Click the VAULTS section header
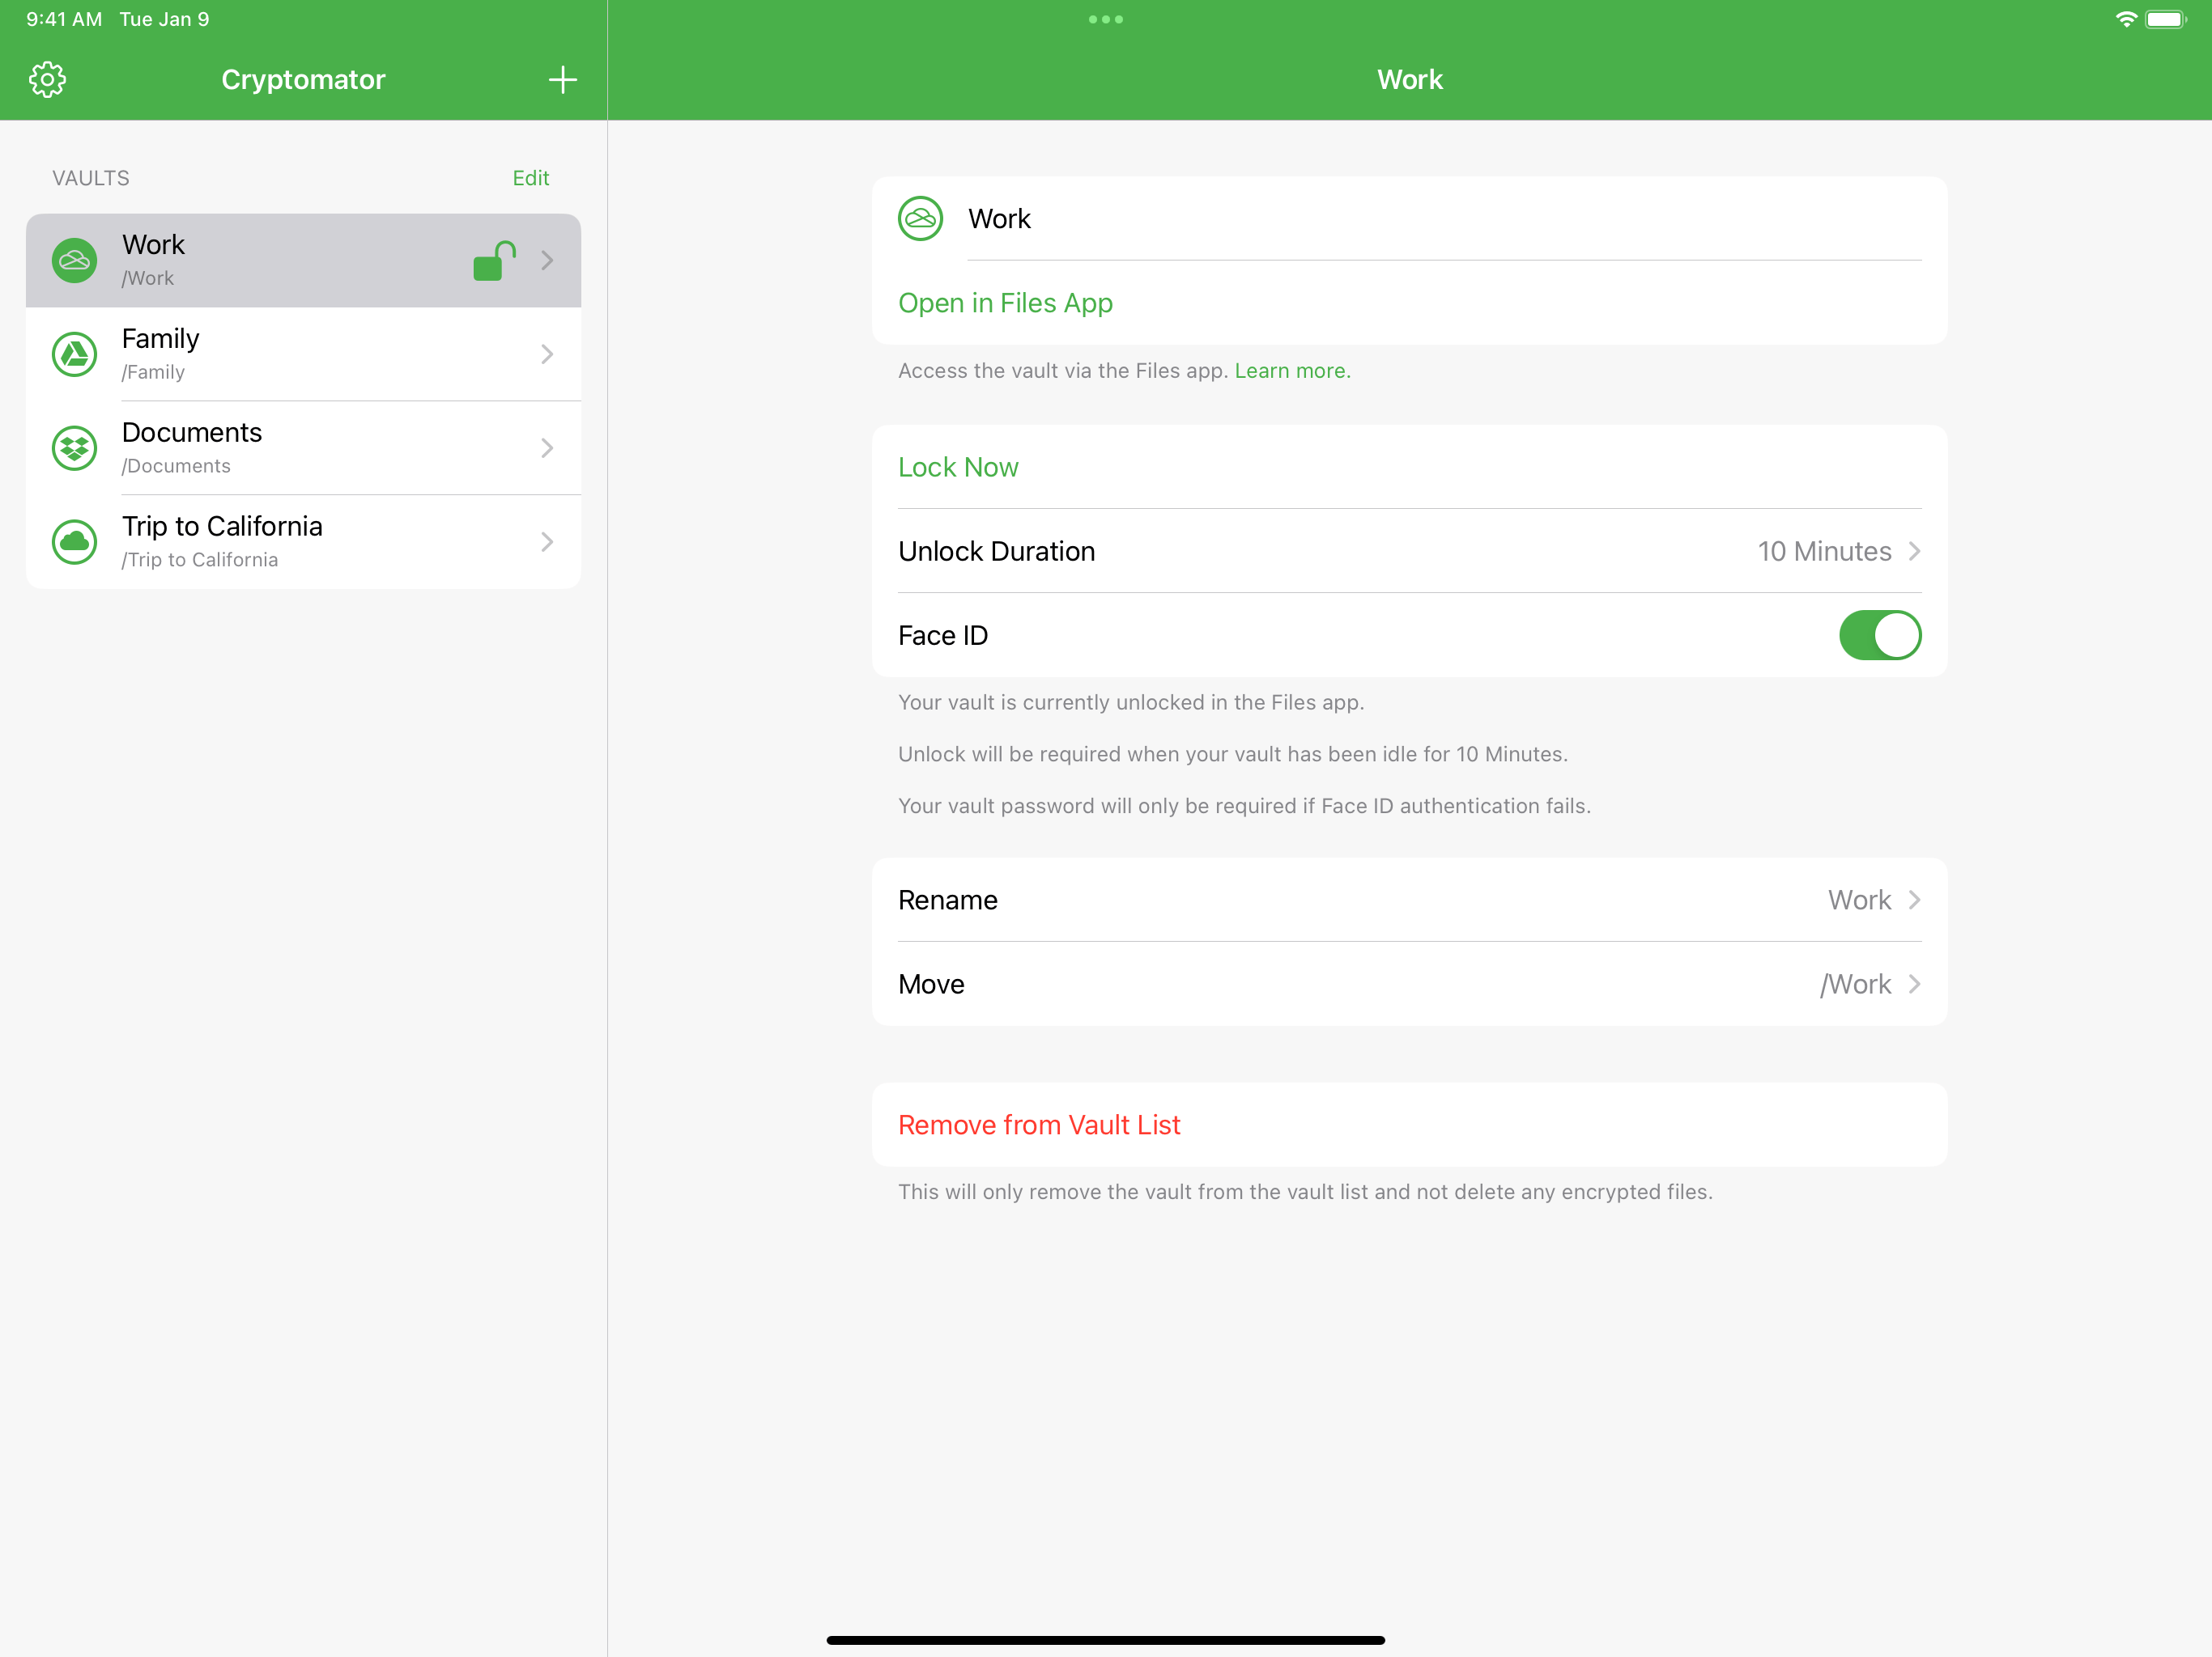Viewport: 2212px width, 1657px height. click(x=91, y=178)
